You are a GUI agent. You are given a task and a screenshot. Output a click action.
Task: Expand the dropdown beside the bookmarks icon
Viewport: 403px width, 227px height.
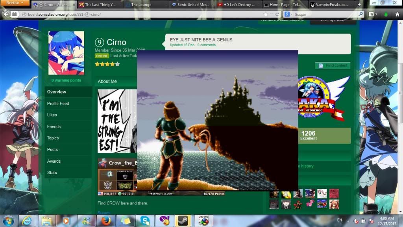pyautogui.click(x=377, y=14)
